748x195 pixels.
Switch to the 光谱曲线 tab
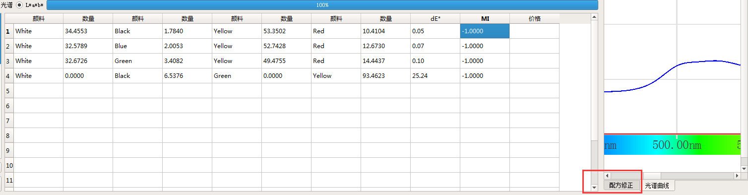coord(657,186)
